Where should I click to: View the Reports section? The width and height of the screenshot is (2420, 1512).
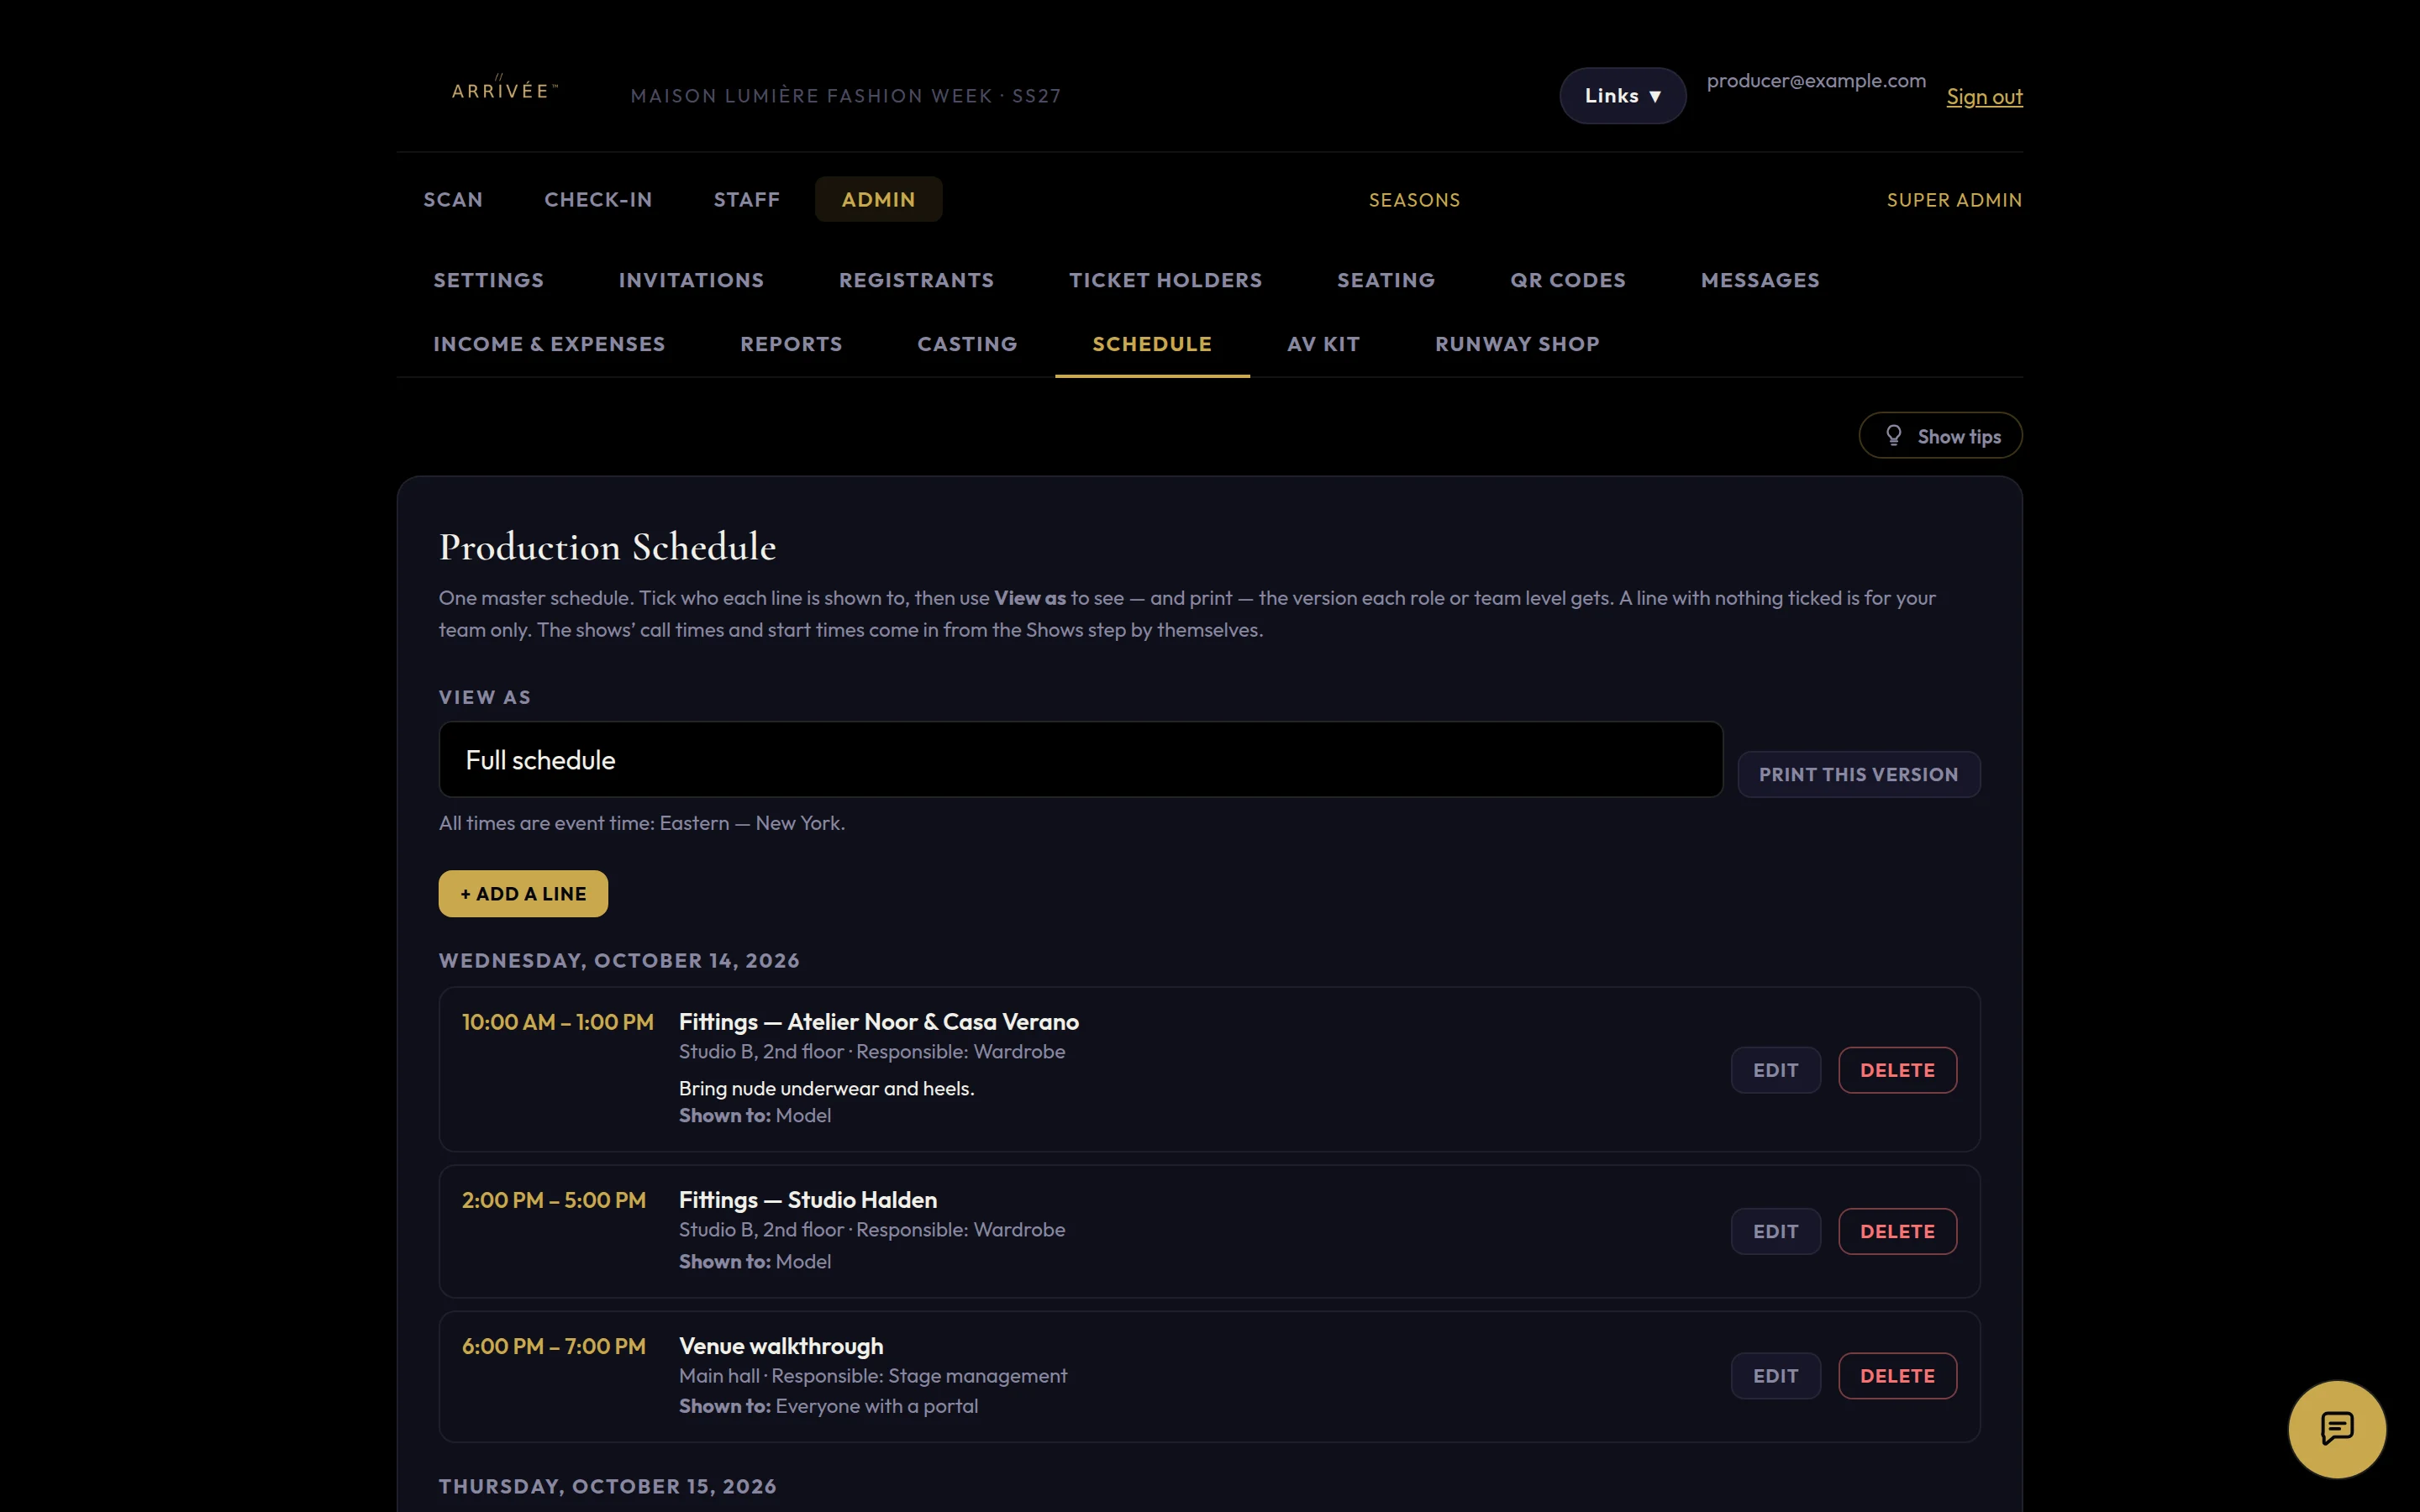click(x=791, y=344)
